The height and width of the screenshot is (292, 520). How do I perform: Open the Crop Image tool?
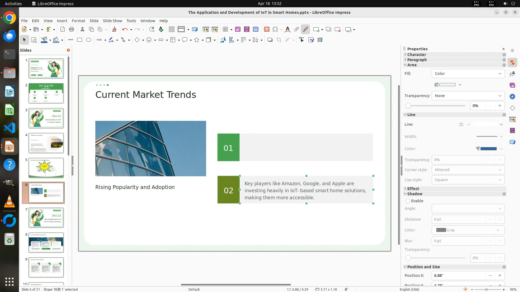coord(279,40)
